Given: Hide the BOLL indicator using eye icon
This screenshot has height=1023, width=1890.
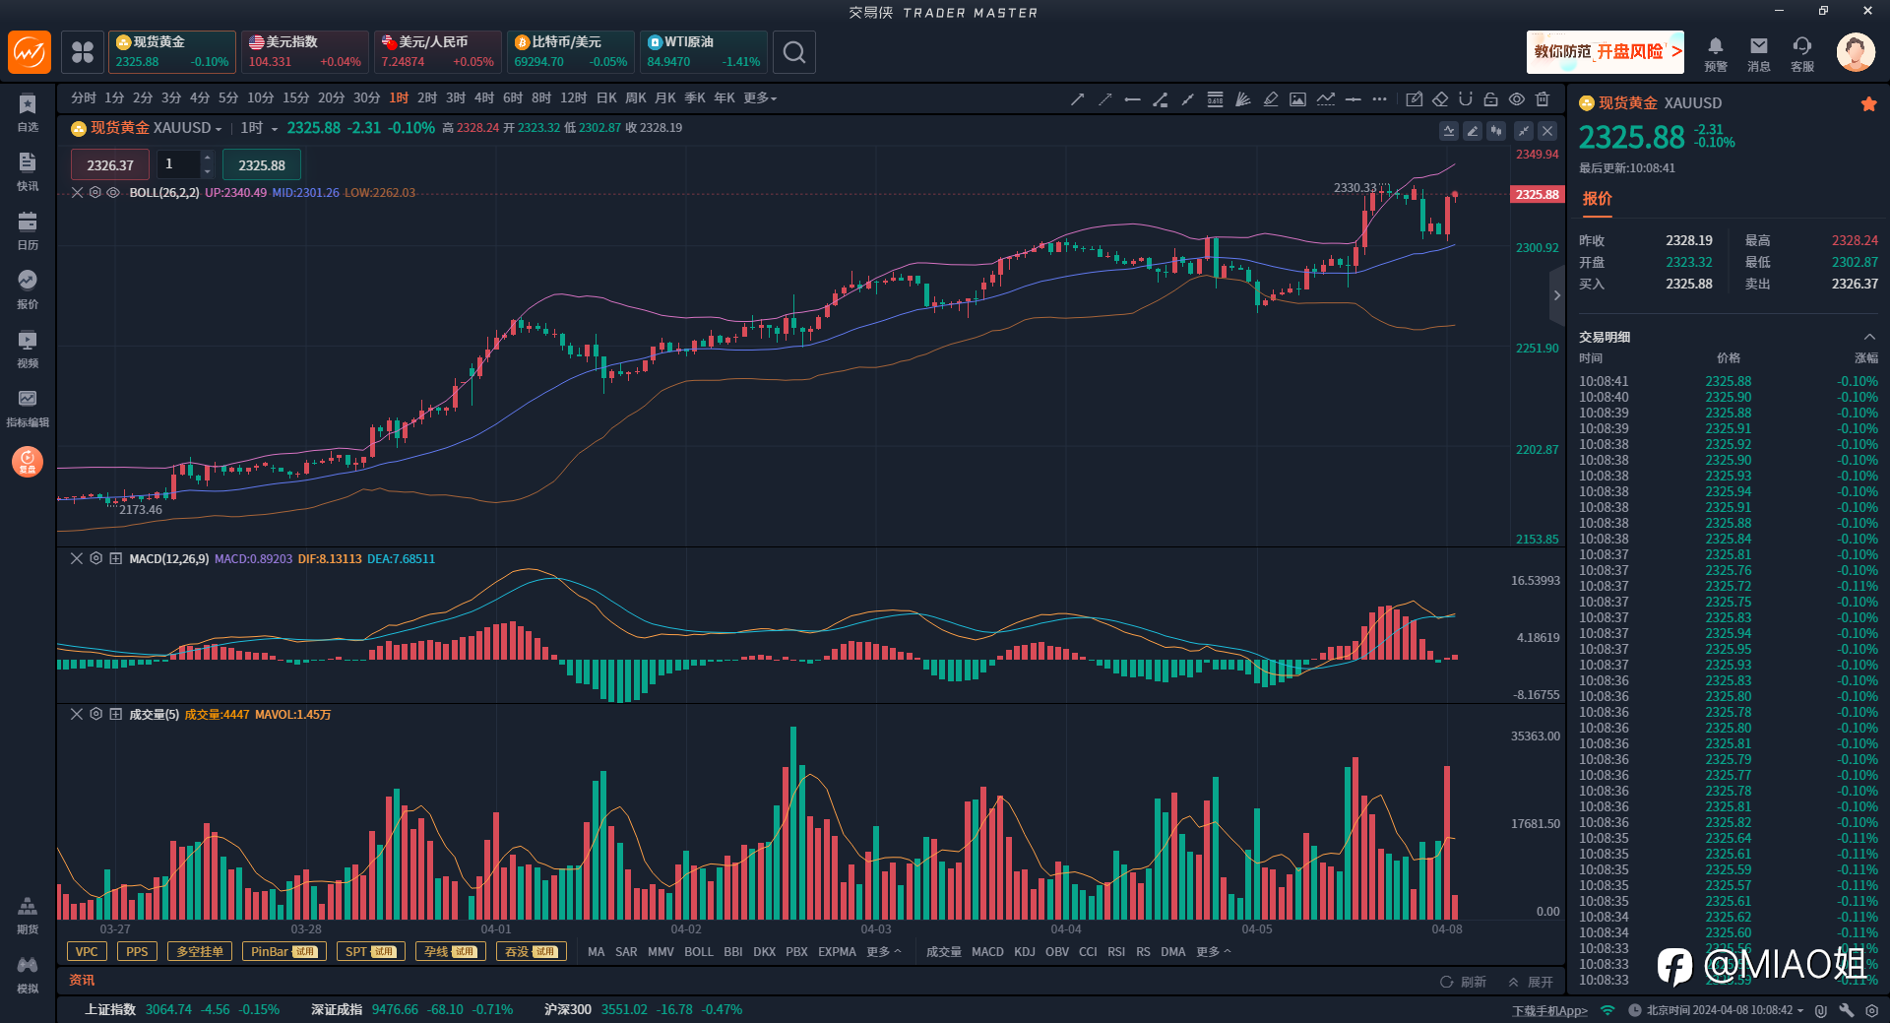Looking at the screenshot, I should pyautogui.click(x=113, y=193).
